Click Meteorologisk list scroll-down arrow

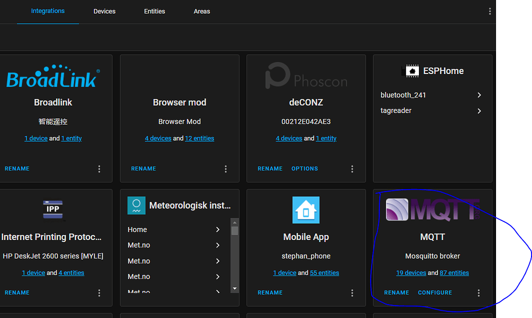235,289
